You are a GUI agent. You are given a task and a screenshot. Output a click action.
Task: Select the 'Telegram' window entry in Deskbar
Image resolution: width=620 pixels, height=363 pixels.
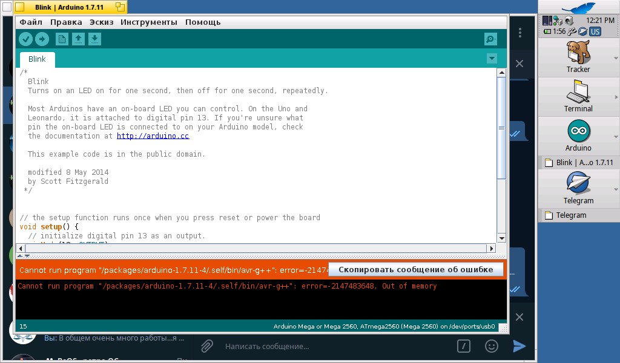pos(579,215)
